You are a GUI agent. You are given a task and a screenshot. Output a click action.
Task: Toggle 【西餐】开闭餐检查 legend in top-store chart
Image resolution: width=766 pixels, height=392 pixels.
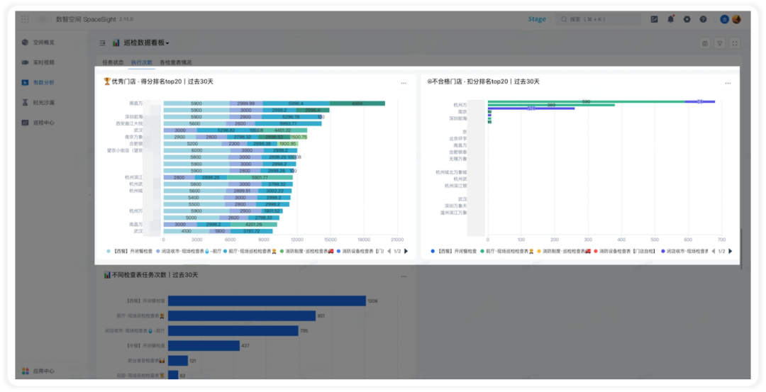[x=130, y=251]
